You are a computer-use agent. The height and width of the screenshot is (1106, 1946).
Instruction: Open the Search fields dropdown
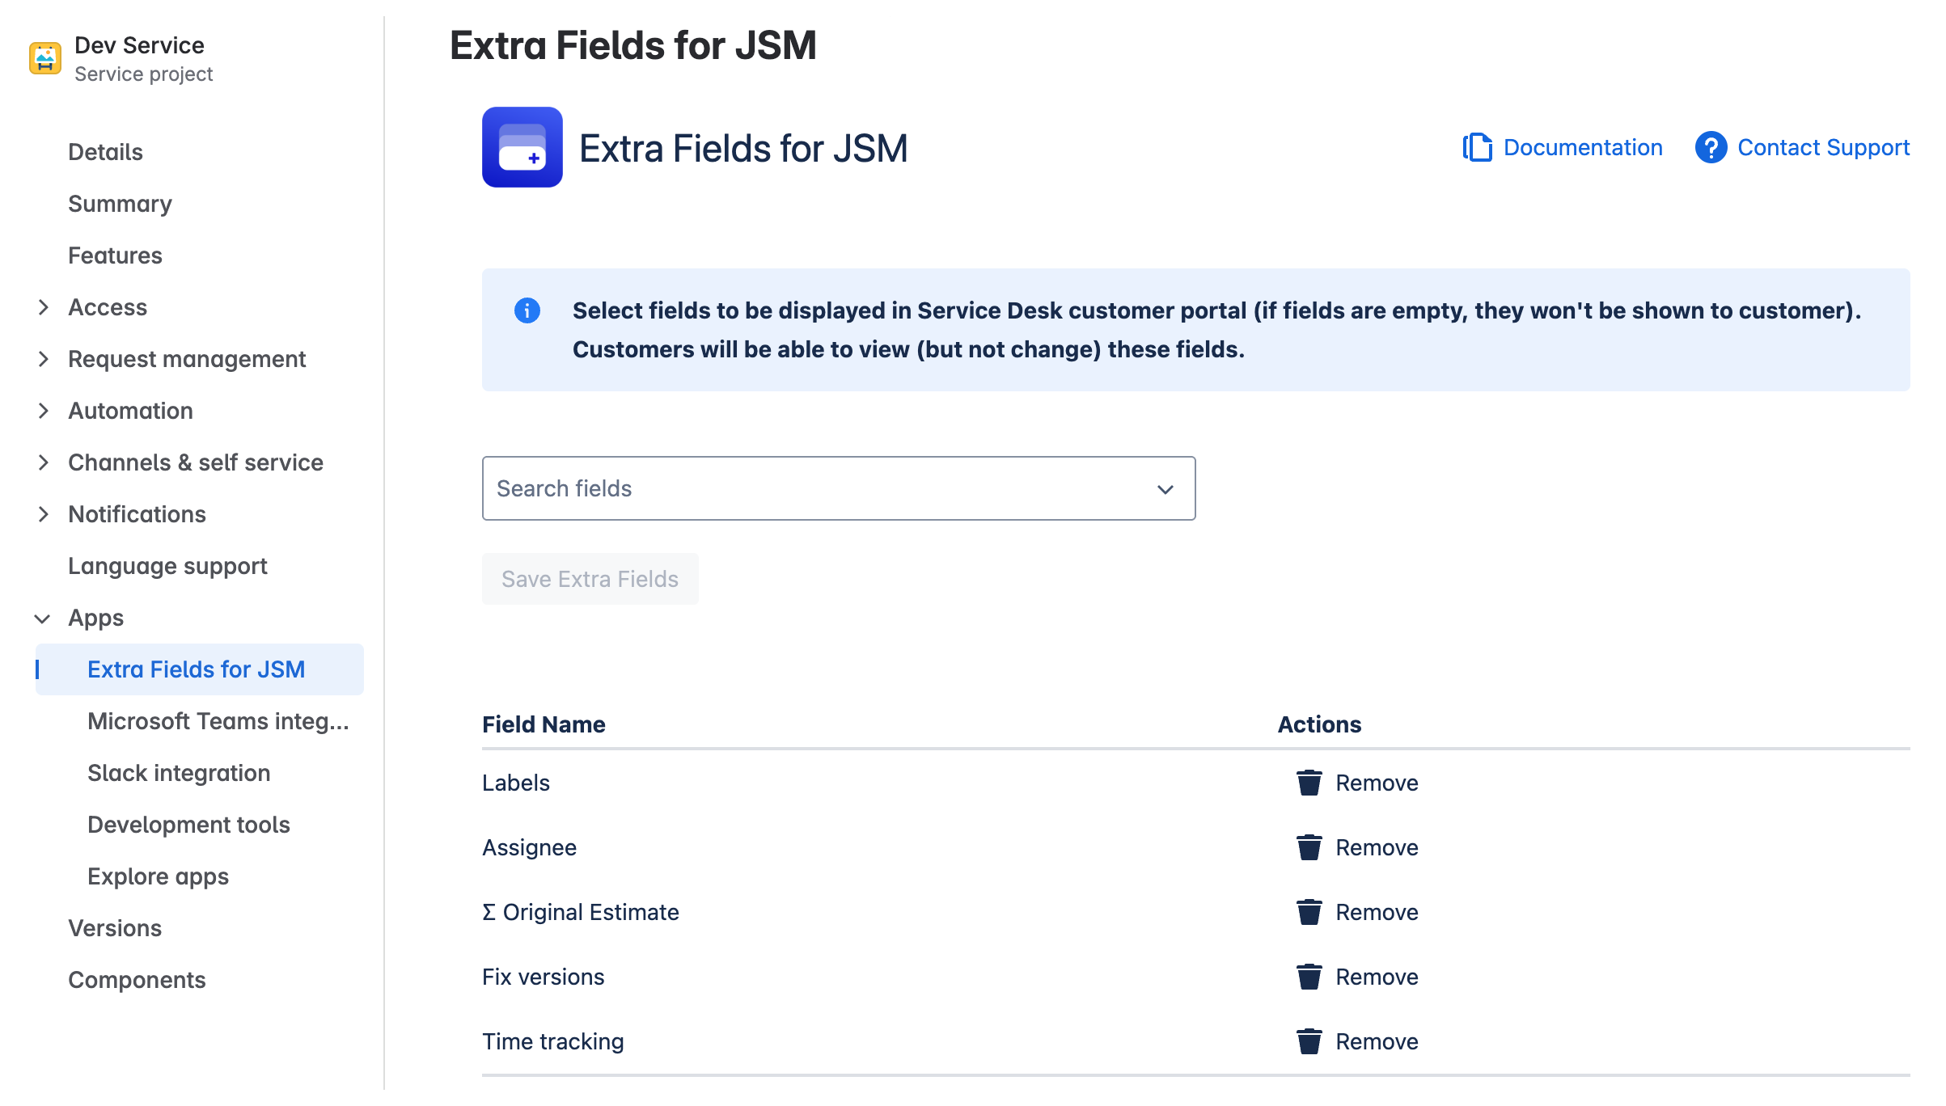click(x=1165, y=488)
